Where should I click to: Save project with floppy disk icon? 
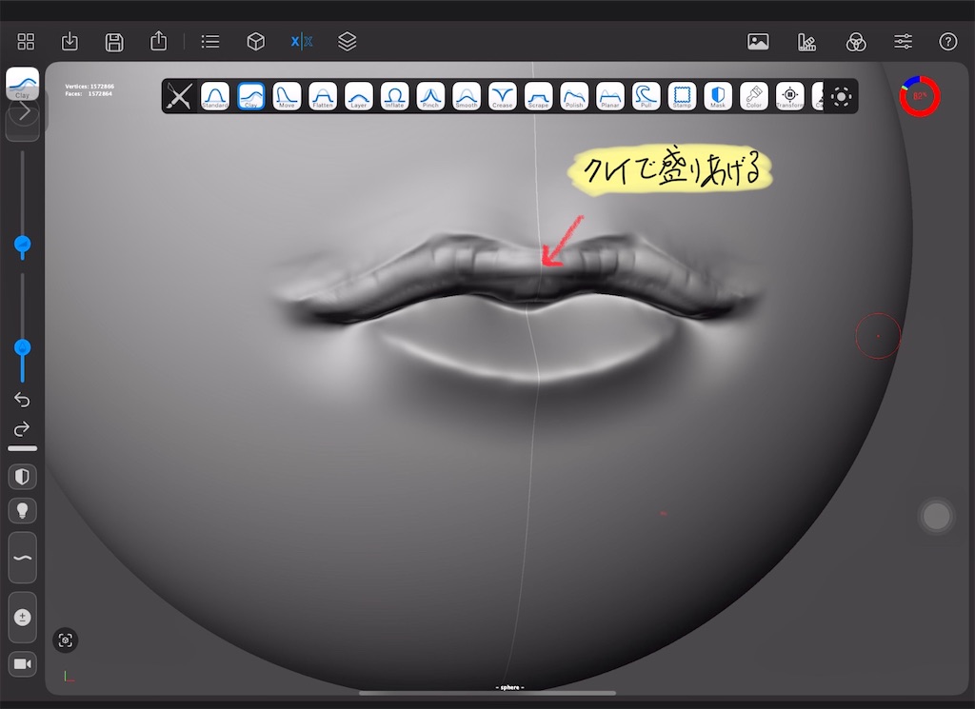point(114,42)
